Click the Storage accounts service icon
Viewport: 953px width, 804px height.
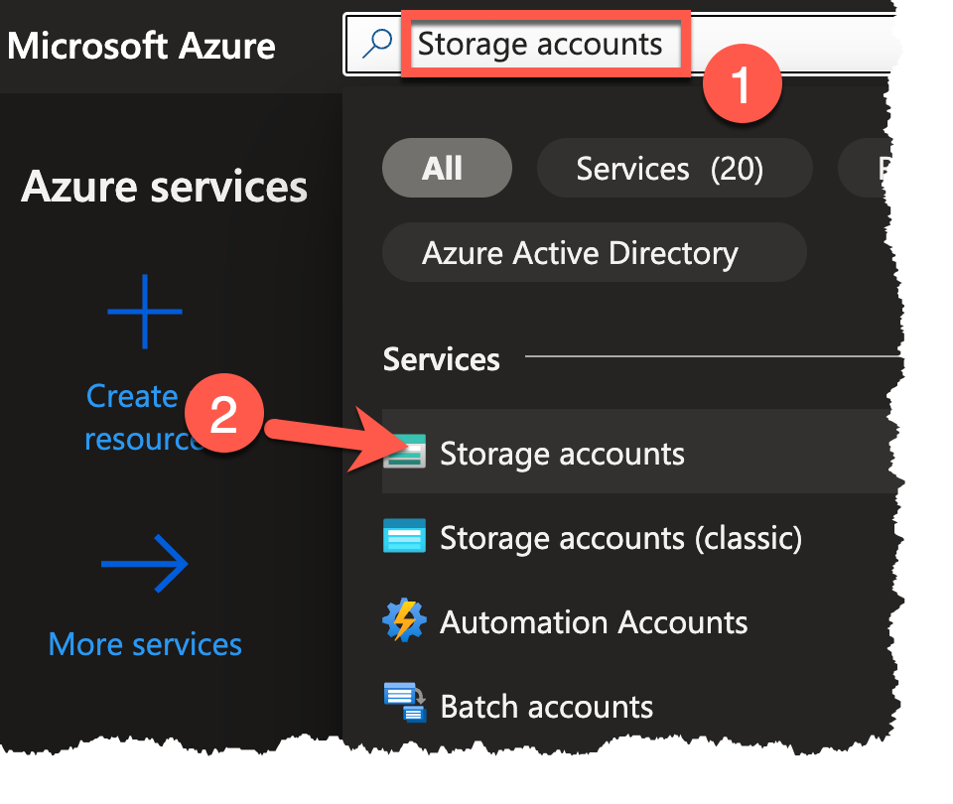tap(405, 453)
